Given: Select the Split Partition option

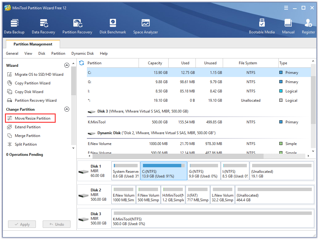Looking at the screenshot, I should 26,144.
